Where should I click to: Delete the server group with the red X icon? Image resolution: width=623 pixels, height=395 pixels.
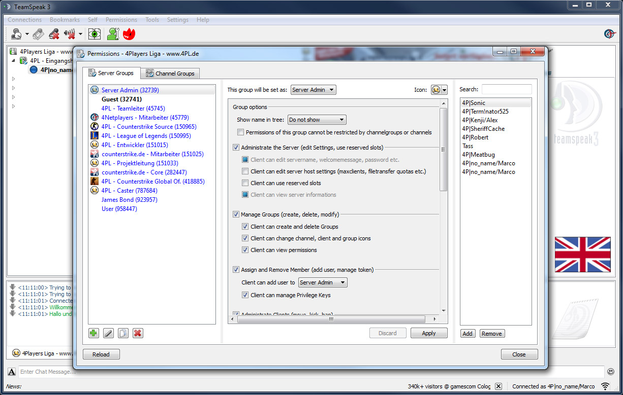coord(137,333)
